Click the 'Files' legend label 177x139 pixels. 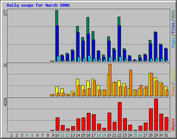coord(173,28)
